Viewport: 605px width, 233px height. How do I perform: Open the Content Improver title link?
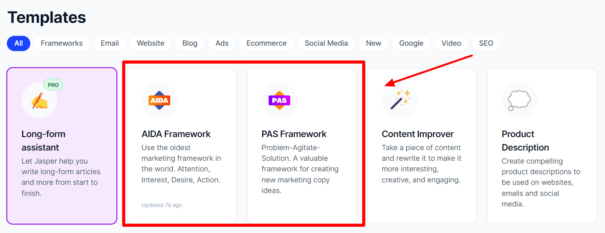[x=418, y=134]
